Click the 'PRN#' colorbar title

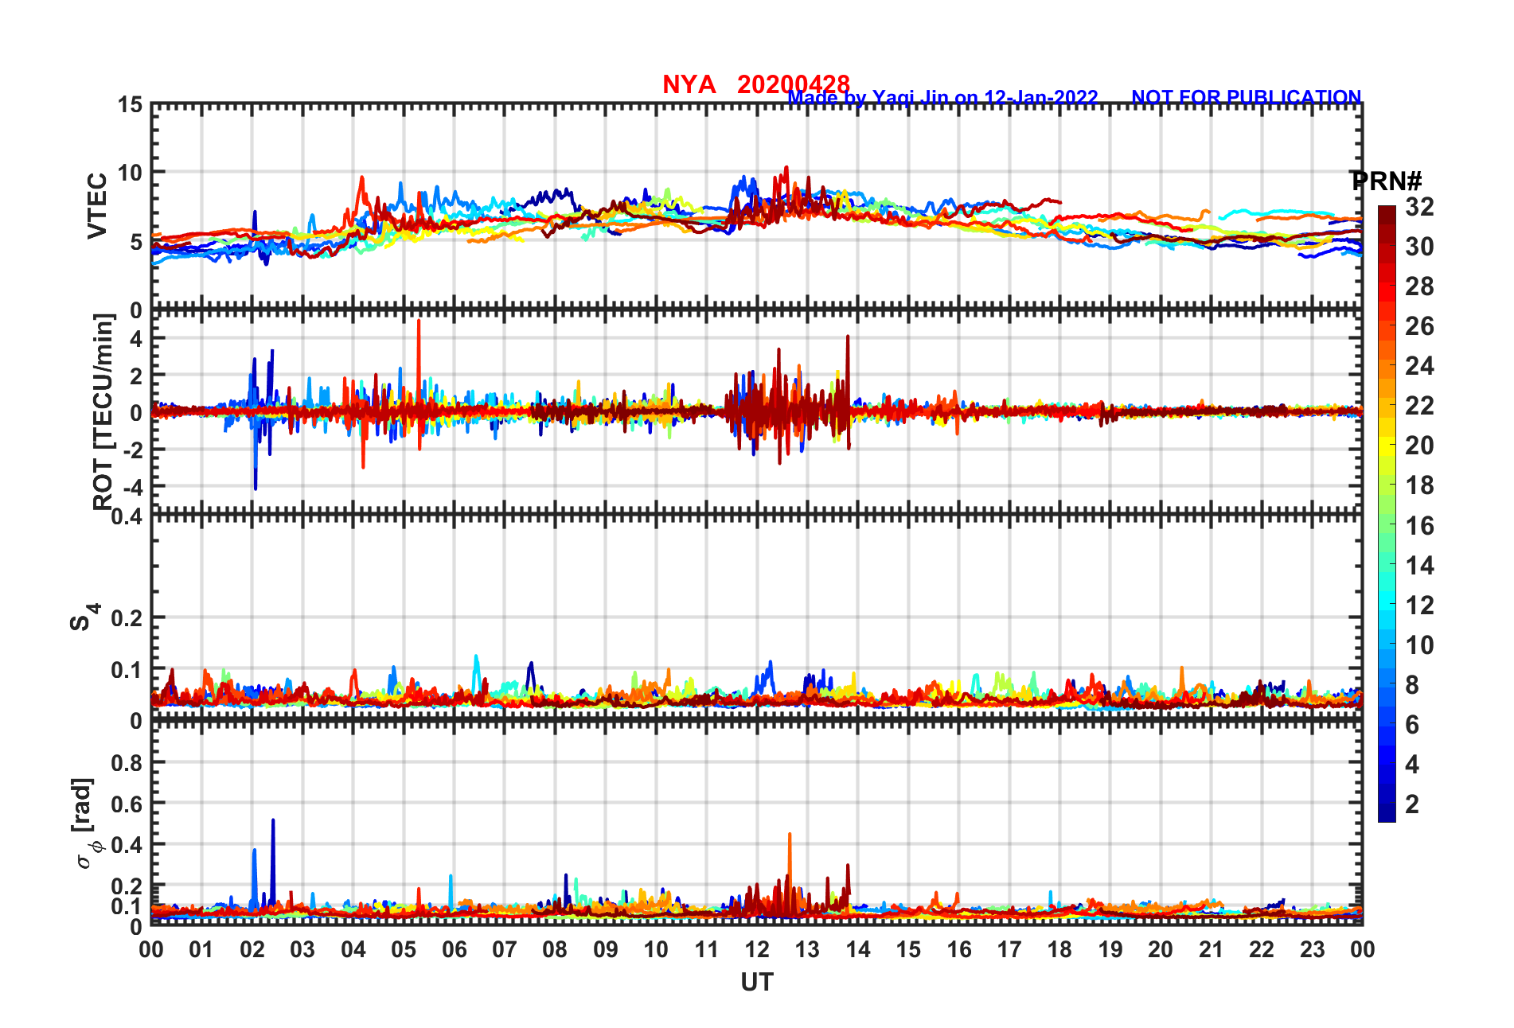point(1386,181)
